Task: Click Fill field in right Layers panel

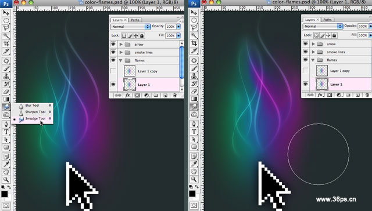Action: tap(363, 35)
